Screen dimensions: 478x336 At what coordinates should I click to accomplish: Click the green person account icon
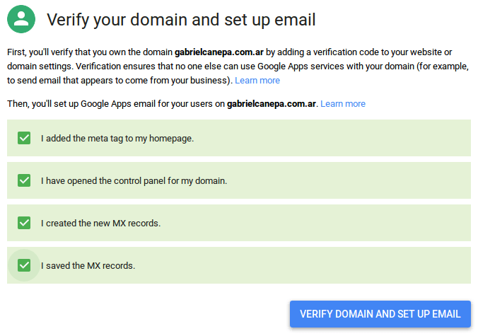tap(22, 20)
